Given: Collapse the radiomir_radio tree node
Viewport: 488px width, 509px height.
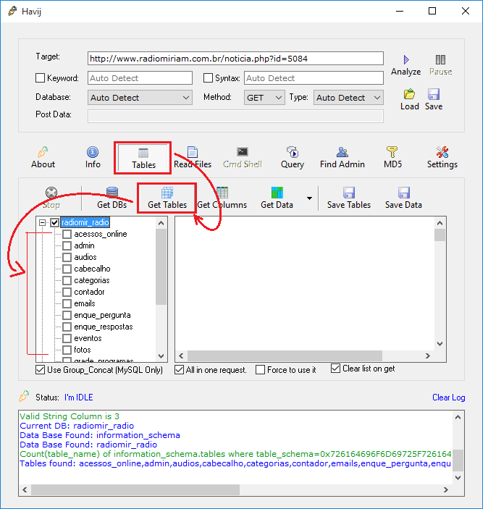Looking at the screenshot, I should coord(42,222).
